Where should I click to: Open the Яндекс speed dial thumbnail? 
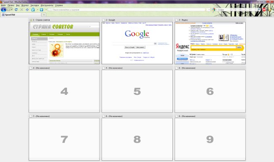[x=210, y=43]
